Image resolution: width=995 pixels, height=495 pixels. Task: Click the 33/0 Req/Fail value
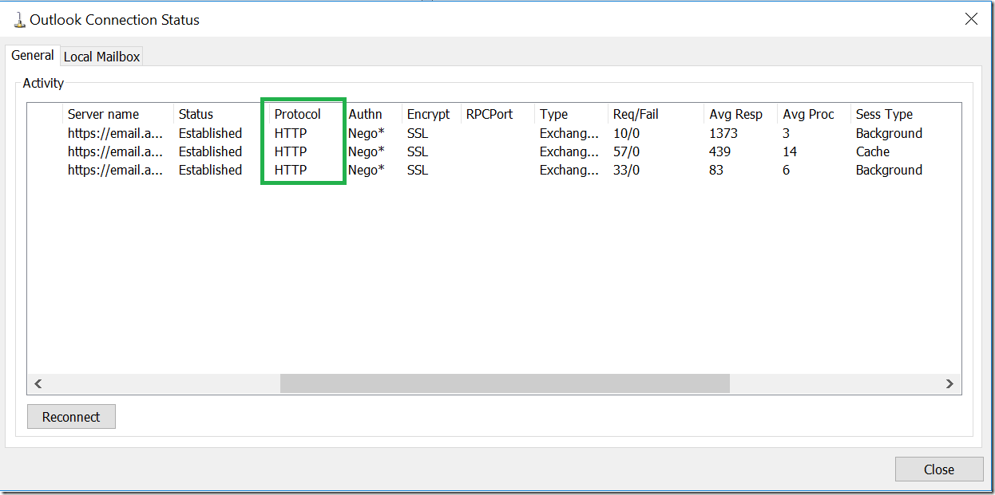[x=627, y=170]
